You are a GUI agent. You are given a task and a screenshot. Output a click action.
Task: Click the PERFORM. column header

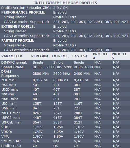[40, 56]
